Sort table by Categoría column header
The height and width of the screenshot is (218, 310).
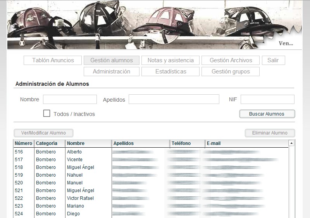[50, 143]
